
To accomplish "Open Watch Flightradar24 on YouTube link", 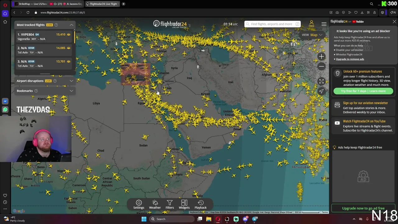I will [364, 121].
